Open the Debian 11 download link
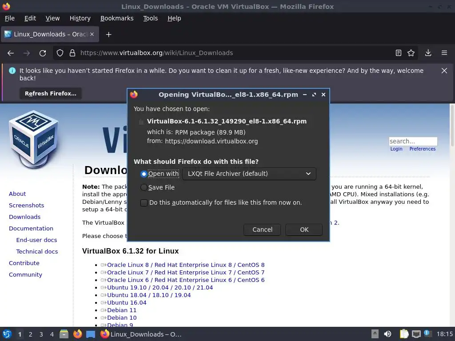The width and height of the screenshot is (455, 341). (x=122, y=310)
